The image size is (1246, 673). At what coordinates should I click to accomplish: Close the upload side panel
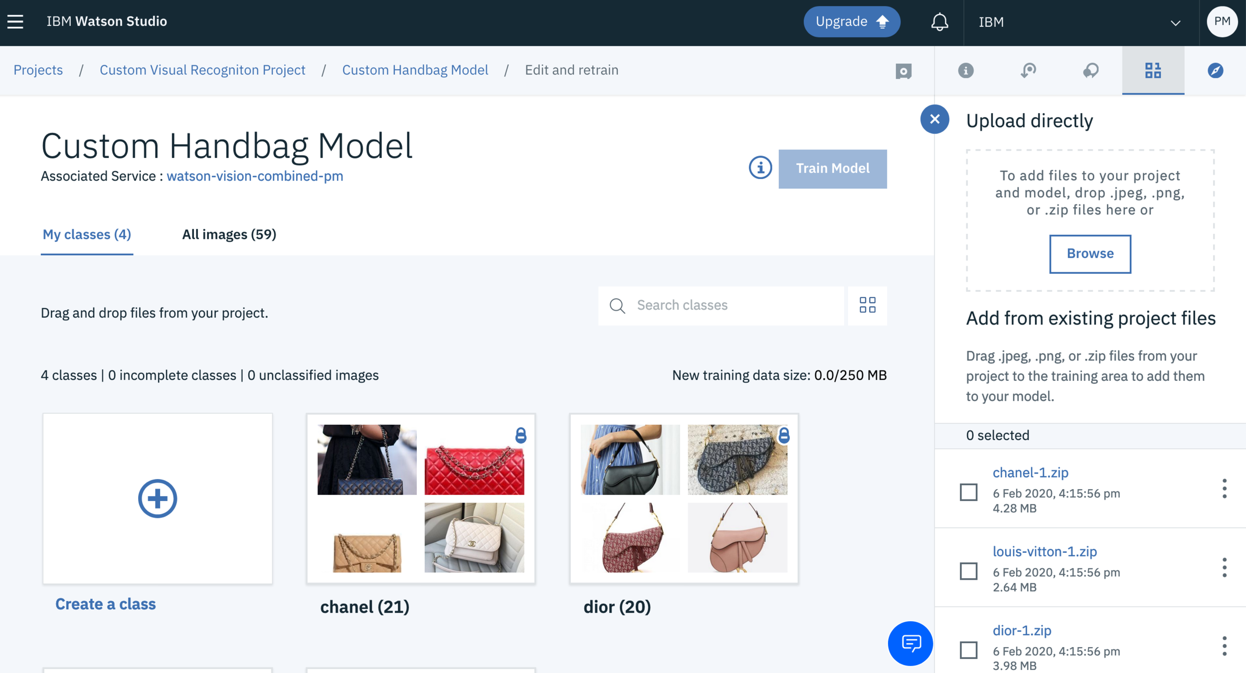click(934, 119)
